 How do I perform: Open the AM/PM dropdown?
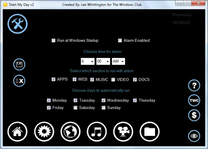(118, 61)
